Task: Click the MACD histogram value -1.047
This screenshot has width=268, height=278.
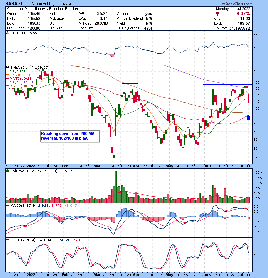Action: (x=71, y=206)
